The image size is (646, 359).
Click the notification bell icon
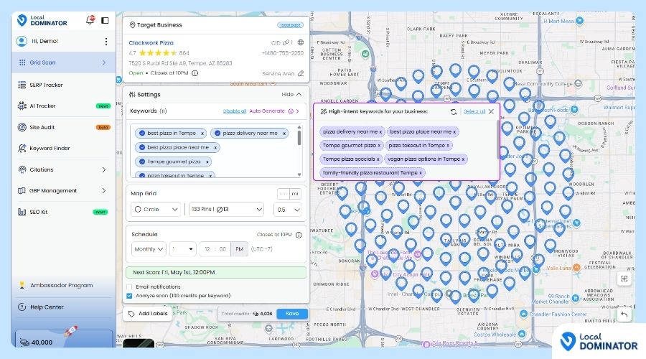[90, 20]
